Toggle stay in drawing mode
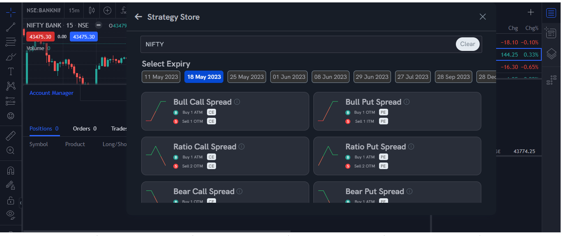The height and width of the screenshot is (236, 561). point(11,185)
